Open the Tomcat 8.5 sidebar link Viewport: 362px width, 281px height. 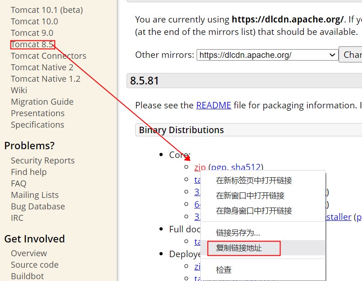(x=32, y=45)
